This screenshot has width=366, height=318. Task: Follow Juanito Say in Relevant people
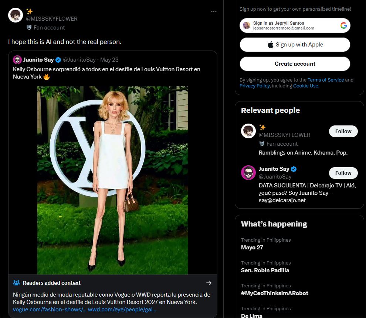343,173
